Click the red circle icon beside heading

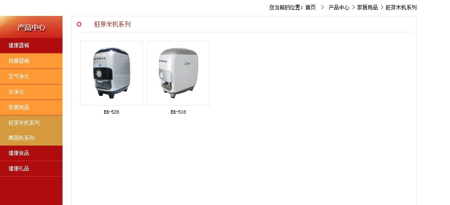[x=79, y=25]
